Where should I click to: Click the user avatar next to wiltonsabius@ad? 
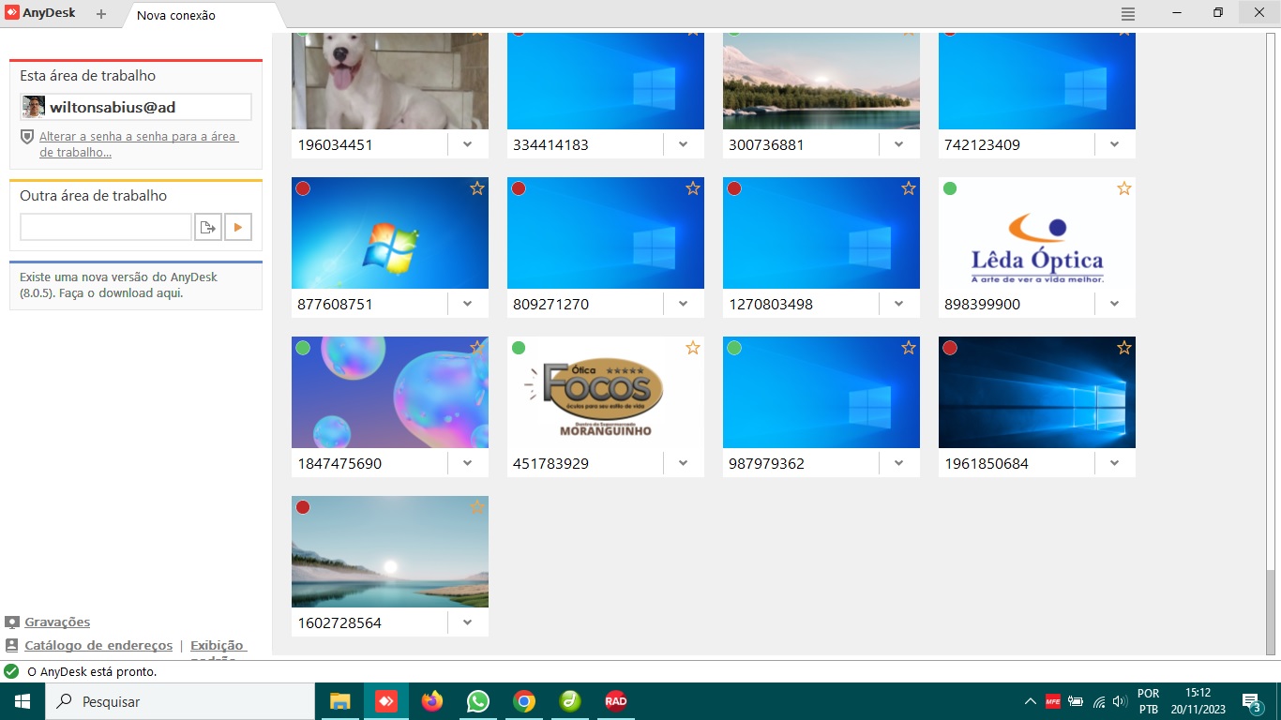(x=35, y=107)
